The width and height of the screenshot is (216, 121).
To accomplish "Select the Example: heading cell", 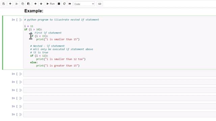I will tap(34, 11).
